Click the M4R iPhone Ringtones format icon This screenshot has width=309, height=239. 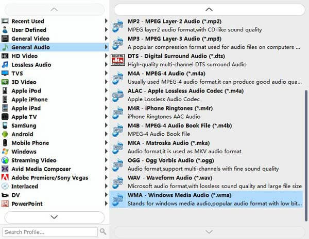pyautogui.click(x=117, y=113)
